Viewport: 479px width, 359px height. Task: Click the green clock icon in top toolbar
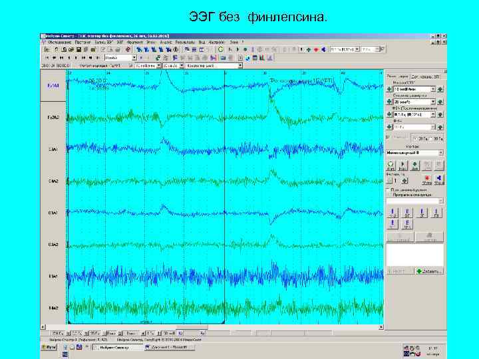coord(220,49)
